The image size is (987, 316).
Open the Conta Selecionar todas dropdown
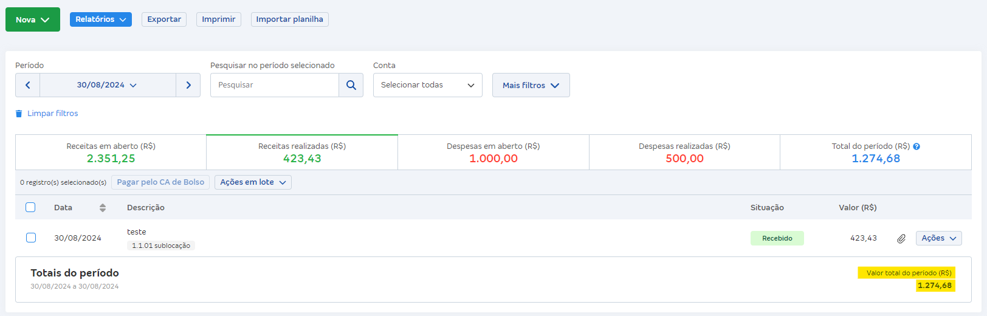point(427,85)
